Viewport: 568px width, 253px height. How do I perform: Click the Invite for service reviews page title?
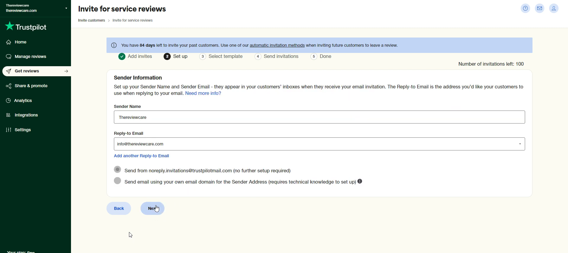click(122, 9)
